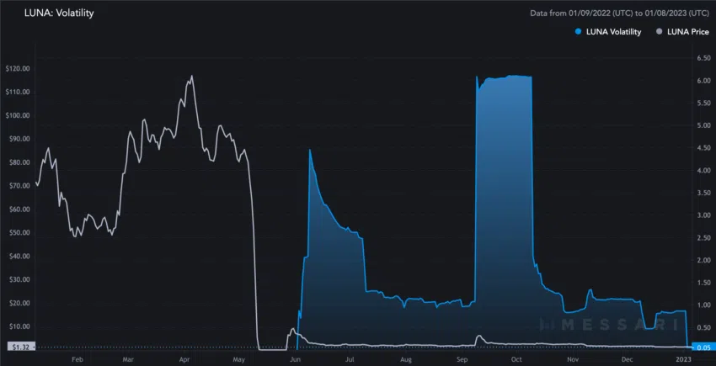Click the 5.00 volatility axis label
The image size is (716, 366).
[703, 125]
